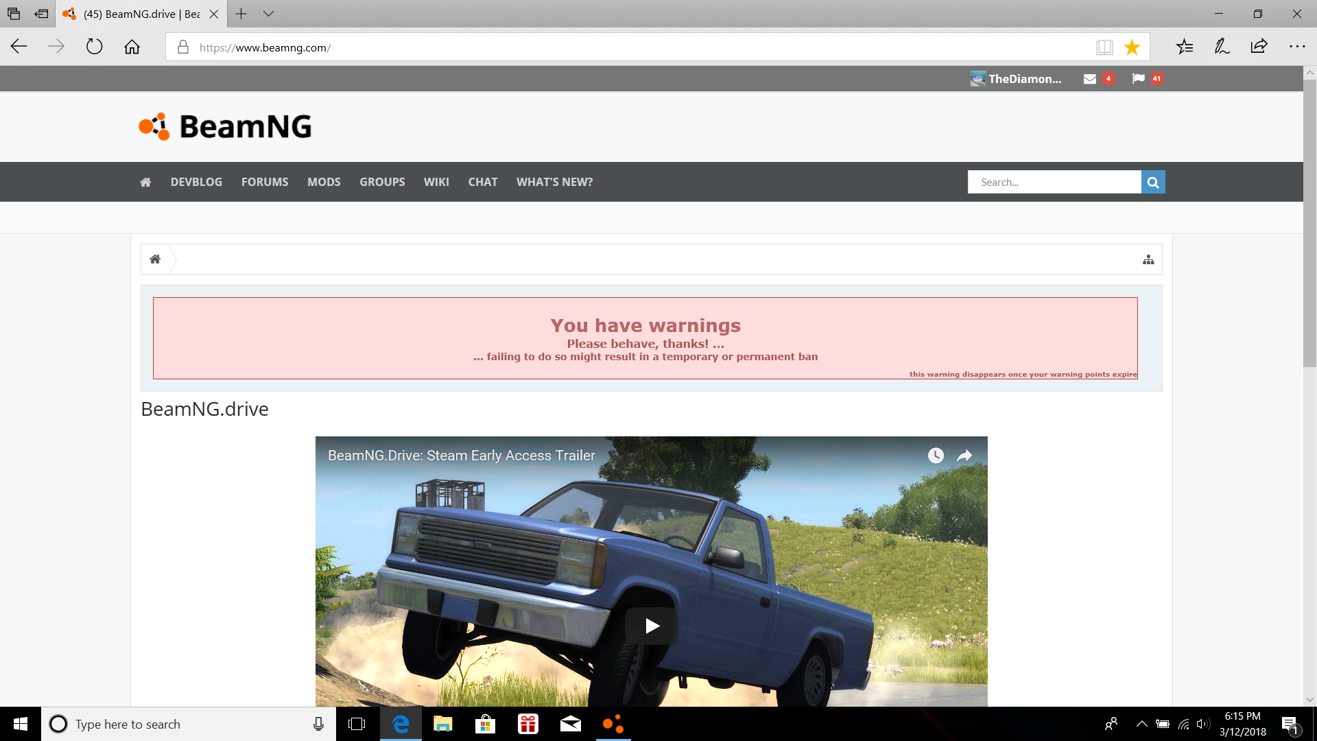Open a new tab

point(241,14)
